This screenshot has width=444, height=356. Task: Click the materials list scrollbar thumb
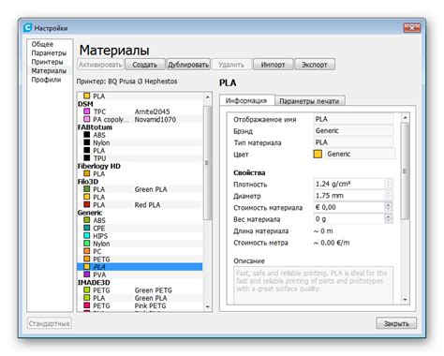(x=208, y=163)
